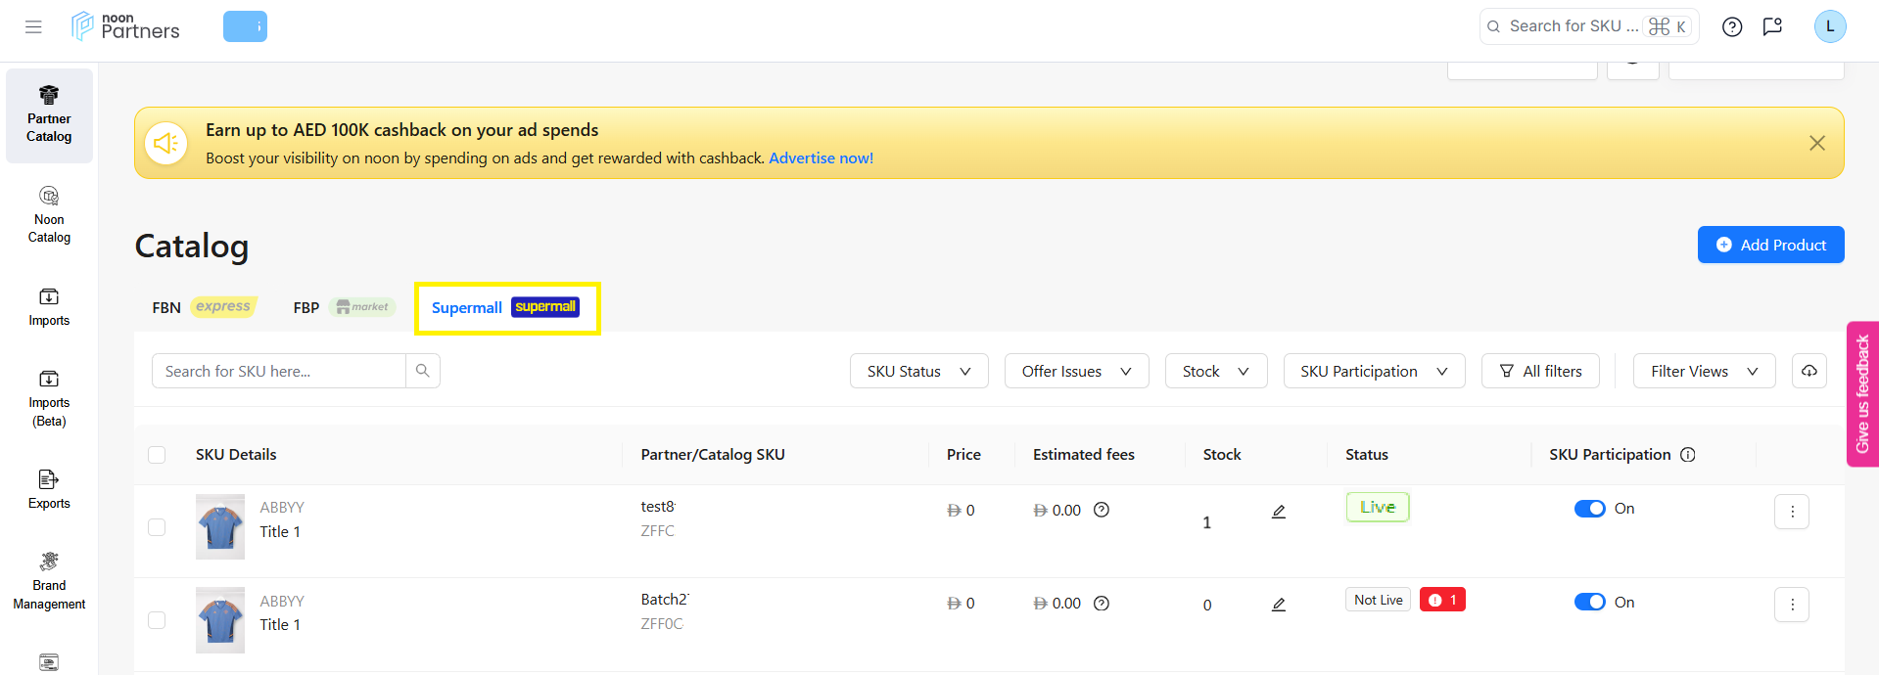Open the partially visible bottom sidebar icon
Viewport: 1879px width, 675px height.
coord(49,662)
